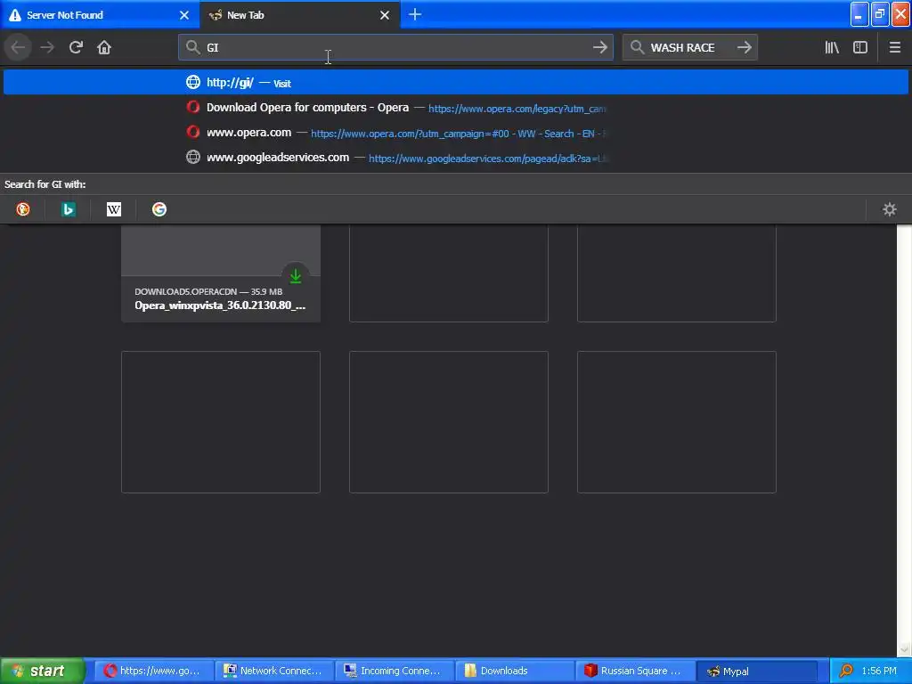Click the green download arrow on Opera tile

click(x=296, y=276)
